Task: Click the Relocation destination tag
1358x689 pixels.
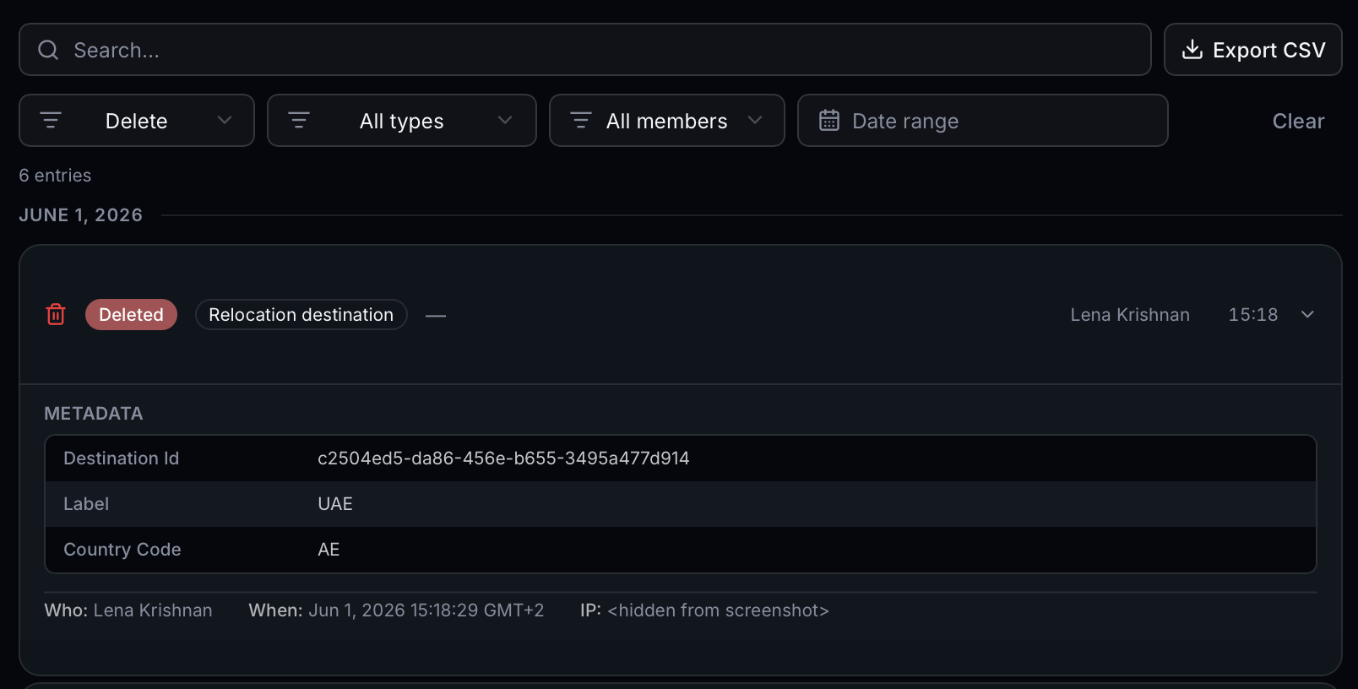Action: pyautogui.click(x=301, y=314)
